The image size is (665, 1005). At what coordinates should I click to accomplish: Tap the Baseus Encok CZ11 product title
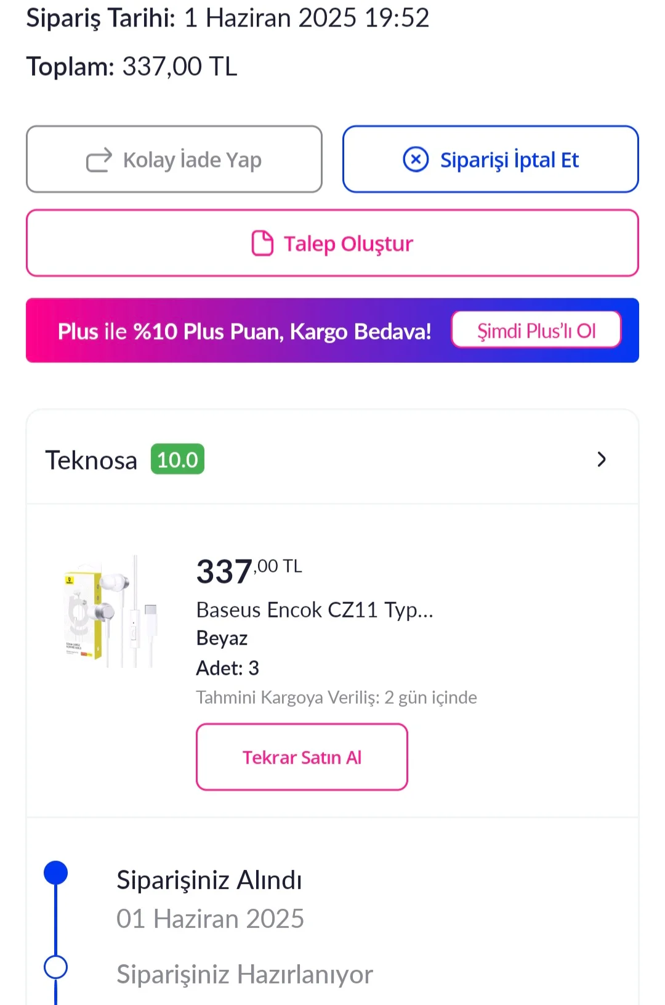point(315,610)
